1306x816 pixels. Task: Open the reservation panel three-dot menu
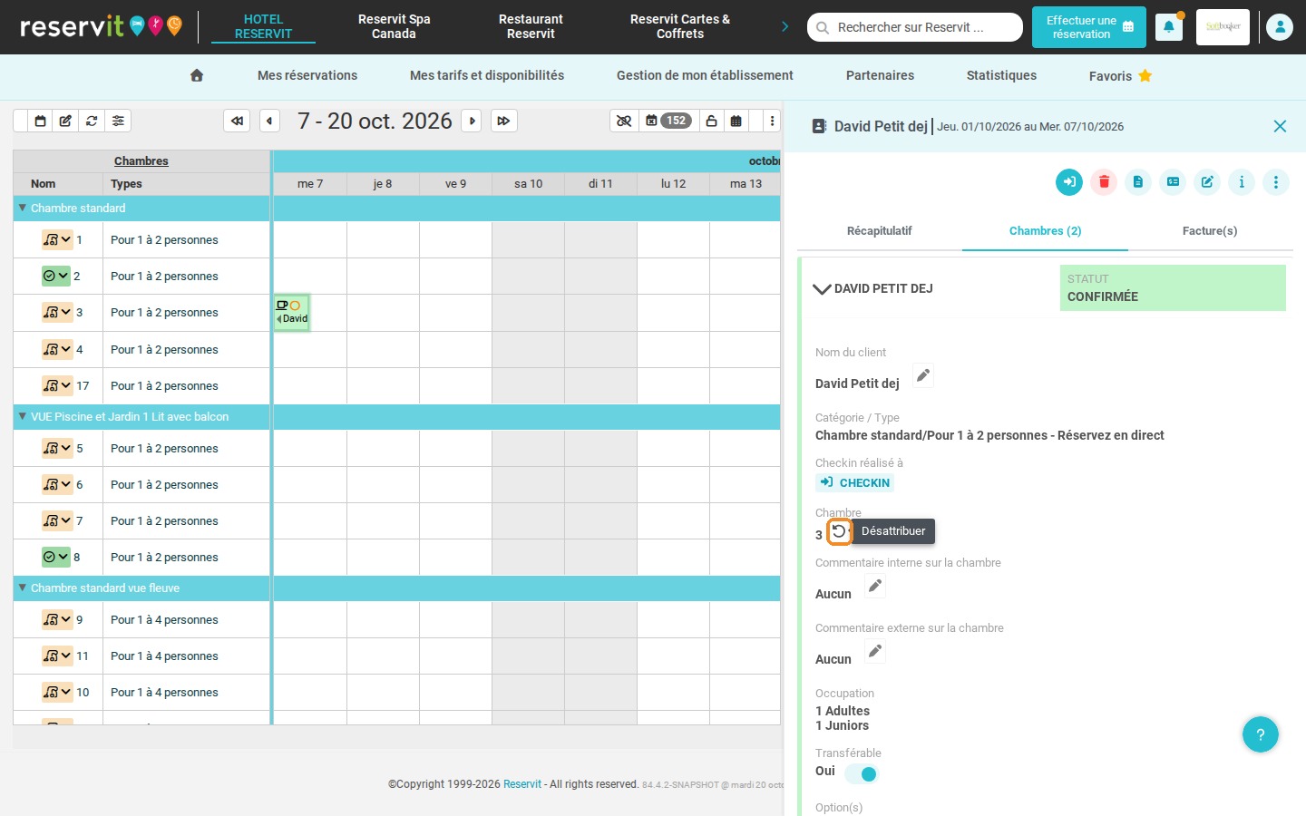pos(1276,182)
